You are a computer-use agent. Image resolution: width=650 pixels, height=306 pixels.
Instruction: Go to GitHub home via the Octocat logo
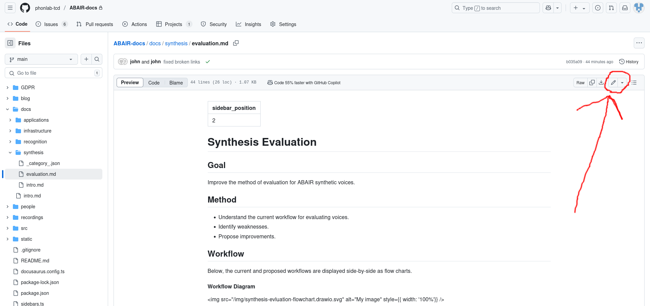click(25, 8)
